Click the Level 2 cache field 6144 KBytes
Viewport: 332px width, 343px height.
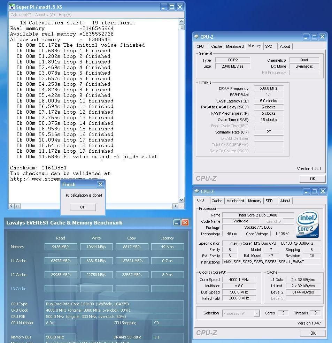click(303, 292)
